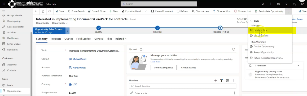The width and height of the screenshot is (307, 96).
Task: Open timeline more options ellipsis
Action: (233, 81)
